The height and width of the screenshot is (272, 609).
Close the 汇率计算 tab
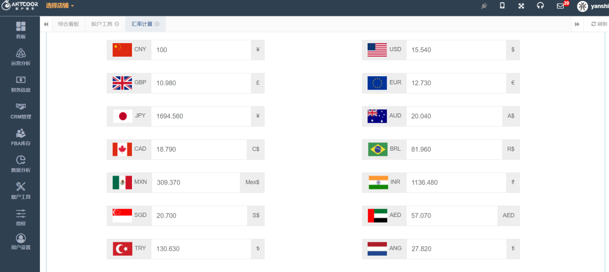(x=157, y=24)
